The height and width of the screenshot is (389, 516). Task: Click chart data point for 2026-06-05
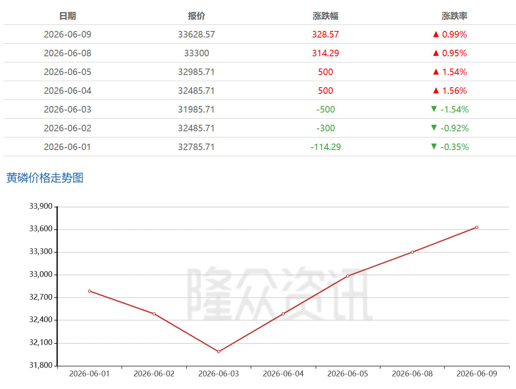point(348,276)
